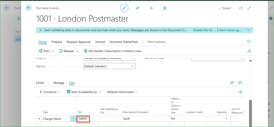Screen dimensions: 274x127
Task: Click the pin icon on action bar
Action: click(x=249, y=51)
